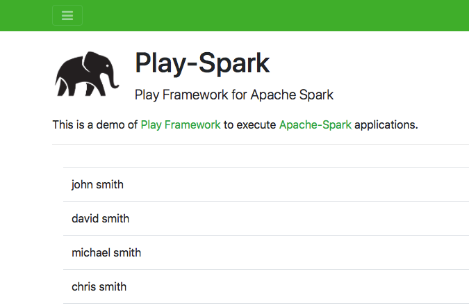Click the first name "david" in list
The image size is (469, 308).
point(85,218)
